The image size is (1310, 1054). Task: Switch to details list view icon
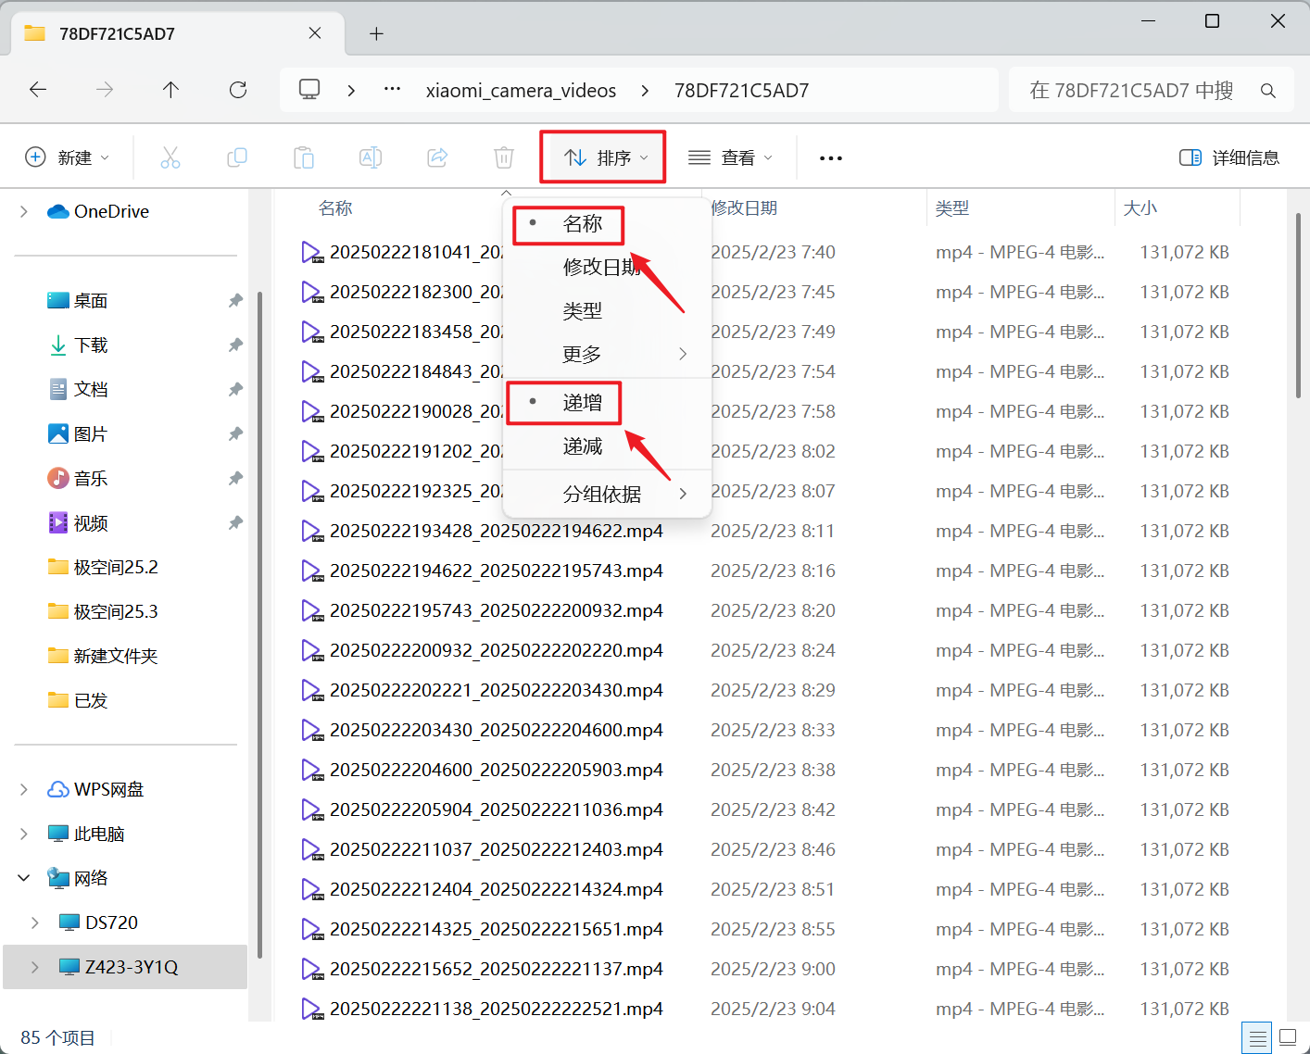pyautogui.click(x=1257, y=1038)
